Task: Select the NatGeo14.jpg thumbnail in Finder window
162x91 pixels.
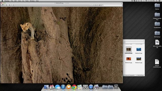Action: point(129,59)
